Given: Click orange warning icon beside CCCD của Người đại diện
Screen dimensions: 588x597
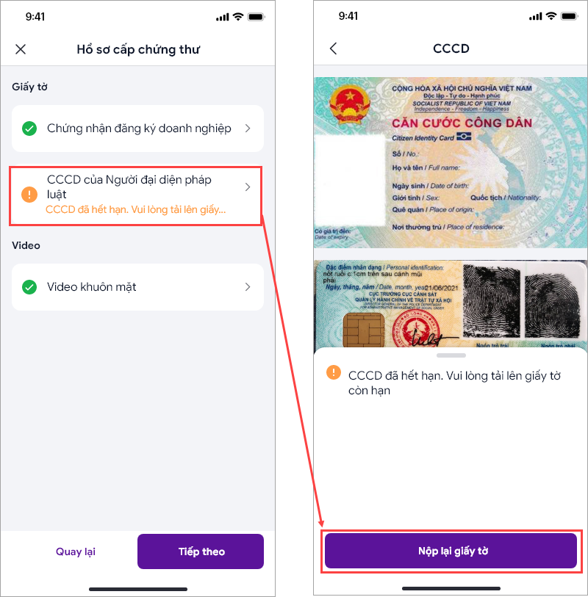Looking at the screenshot, I should pyautogui.click(x=29, y=194).
